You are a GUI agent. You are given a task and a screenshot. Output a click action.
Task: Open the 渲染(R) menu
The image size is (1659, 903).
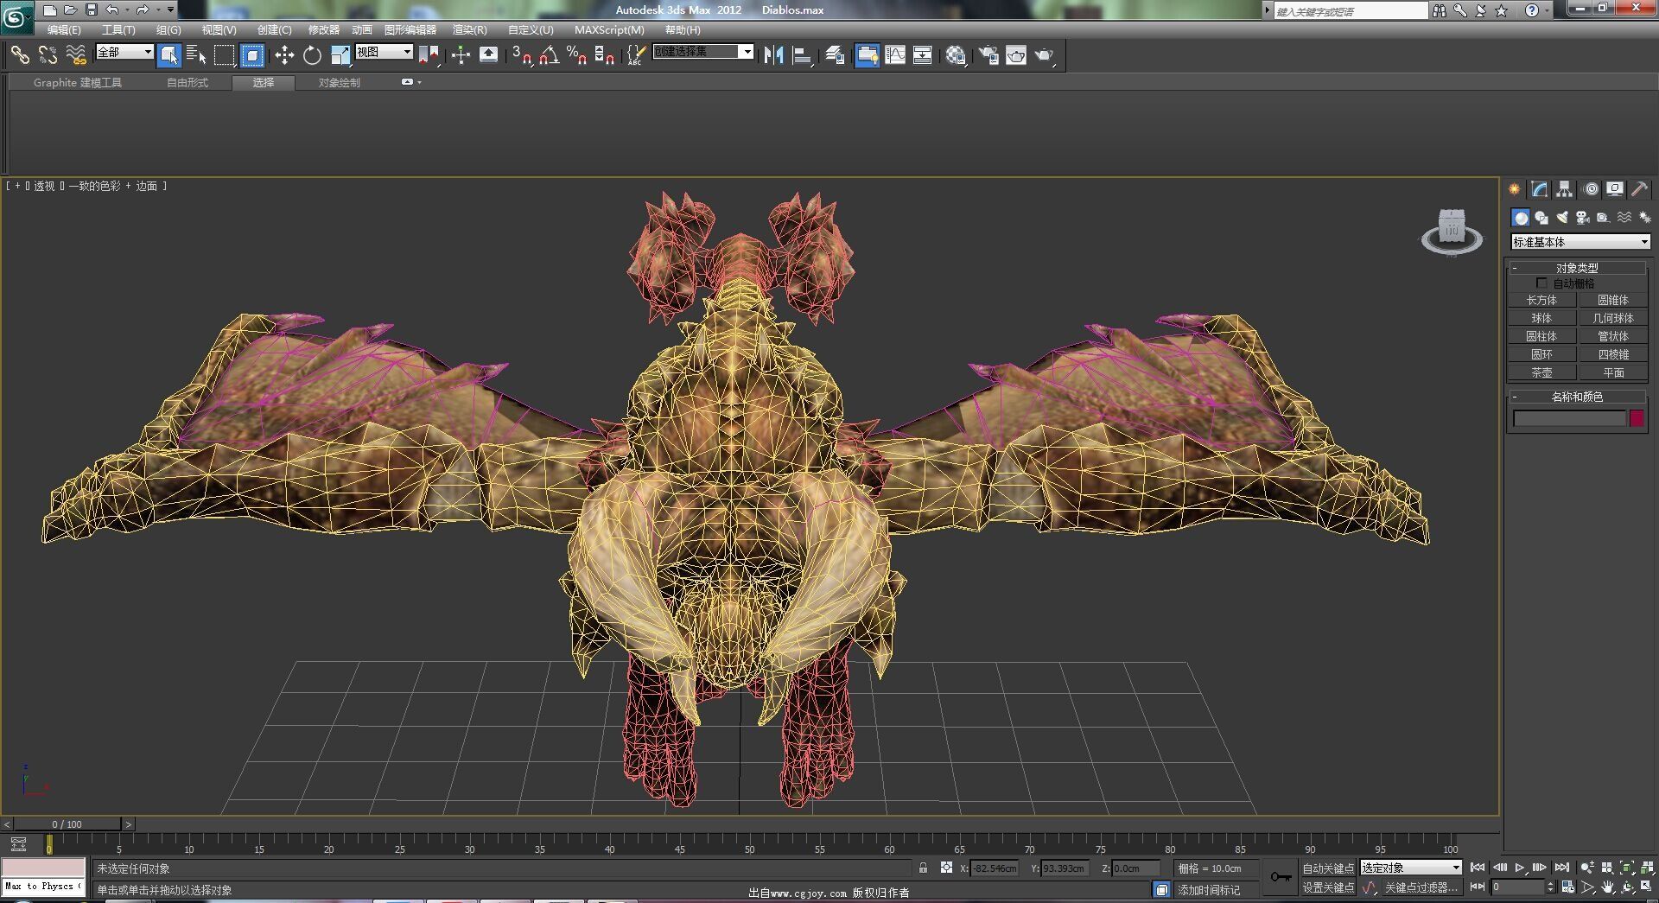pos(470,29)
